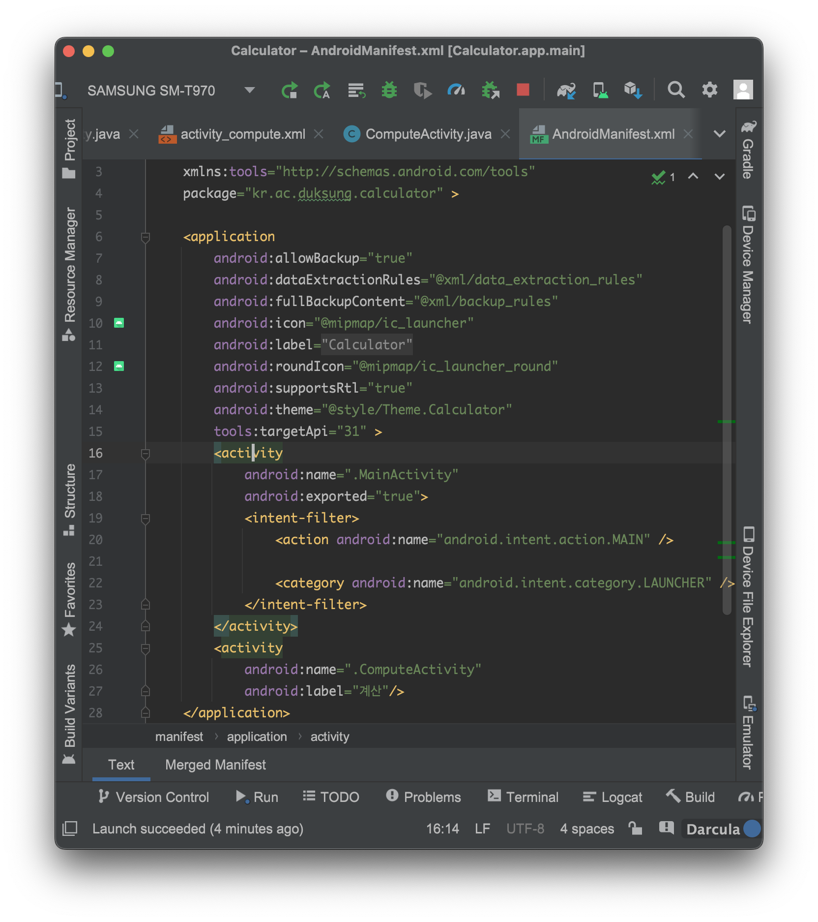Start debugging with the green bug icon
This screenshot has width=818, height=922.
tap(389, 90)
